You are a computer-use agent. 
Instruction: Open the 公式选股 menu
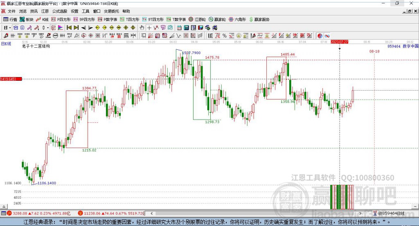click(x=60, y=11)
